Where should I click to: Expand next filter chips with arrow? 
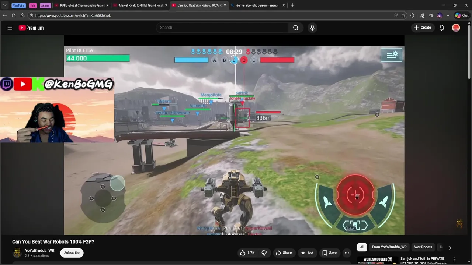pos(450,248)
